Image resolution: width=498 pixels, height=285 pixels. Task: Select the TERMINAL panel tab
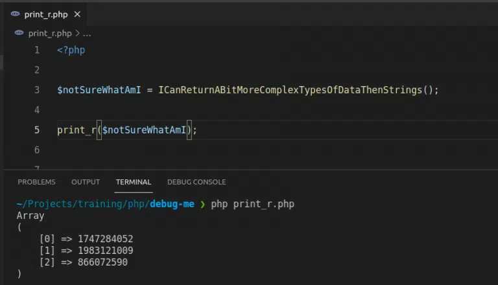click(x=133, y=182)
